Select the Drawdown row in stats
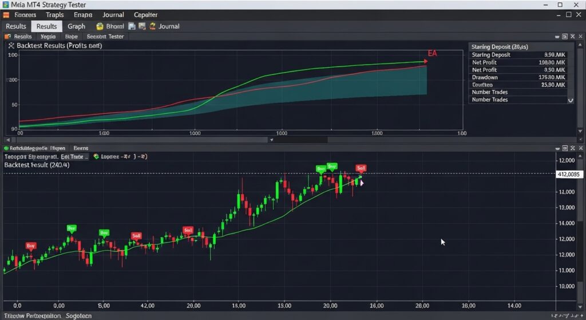 click(x=518, y=77)
